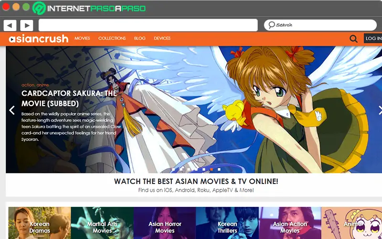This screenshot has height=239, width=382.
Task: Click the green window maximize button
Action: pyautogui.click(x=26, y=7)
